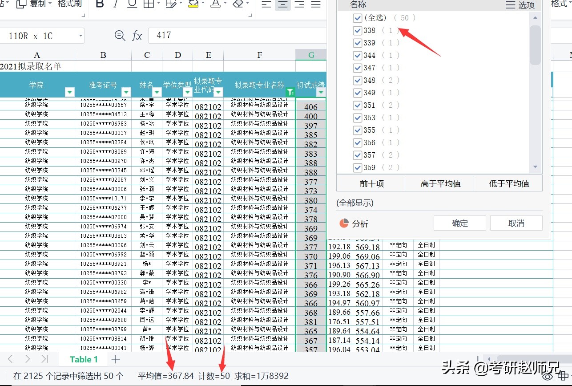Viewport: 572px width, 386px height.
Task: Open the 姓名 column filter dropdown
Action: 157,92
